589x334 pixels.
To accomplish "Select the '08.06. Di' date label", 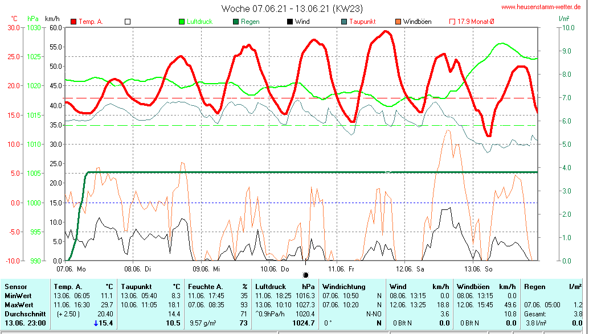I will (138, 269).
